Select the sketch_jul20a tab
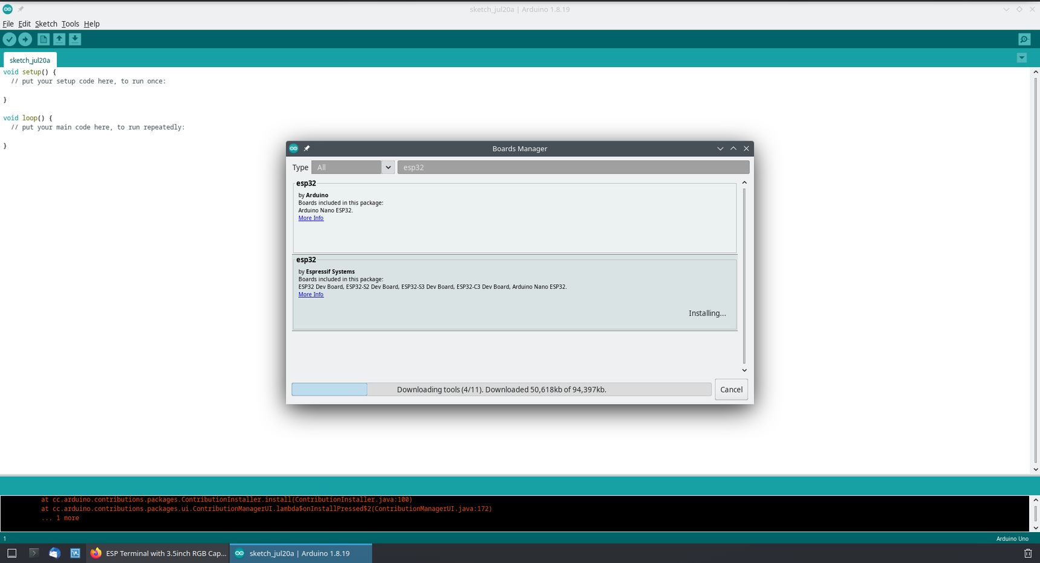Image resolution: width=1040 pixels, height=563 pixels. (30, 60)
